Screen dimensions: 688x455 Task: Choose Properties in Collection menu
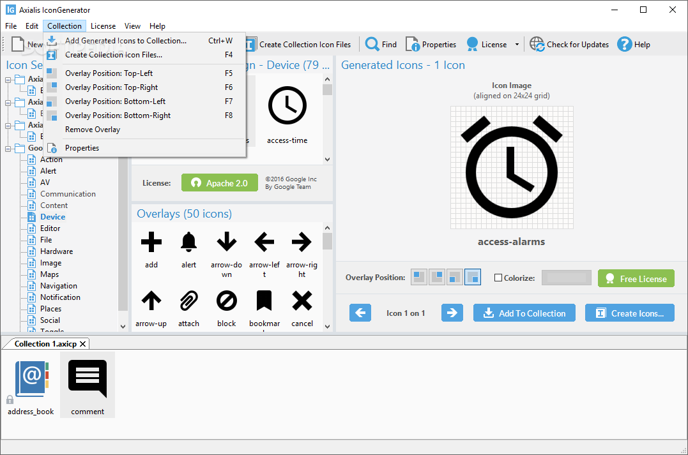[x=145, y=147]
